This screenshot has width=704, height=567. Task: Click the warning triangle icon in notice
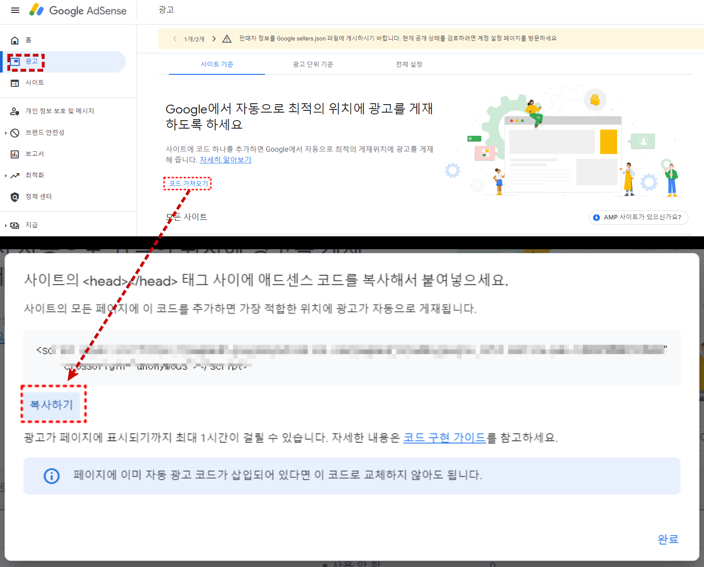227,39
